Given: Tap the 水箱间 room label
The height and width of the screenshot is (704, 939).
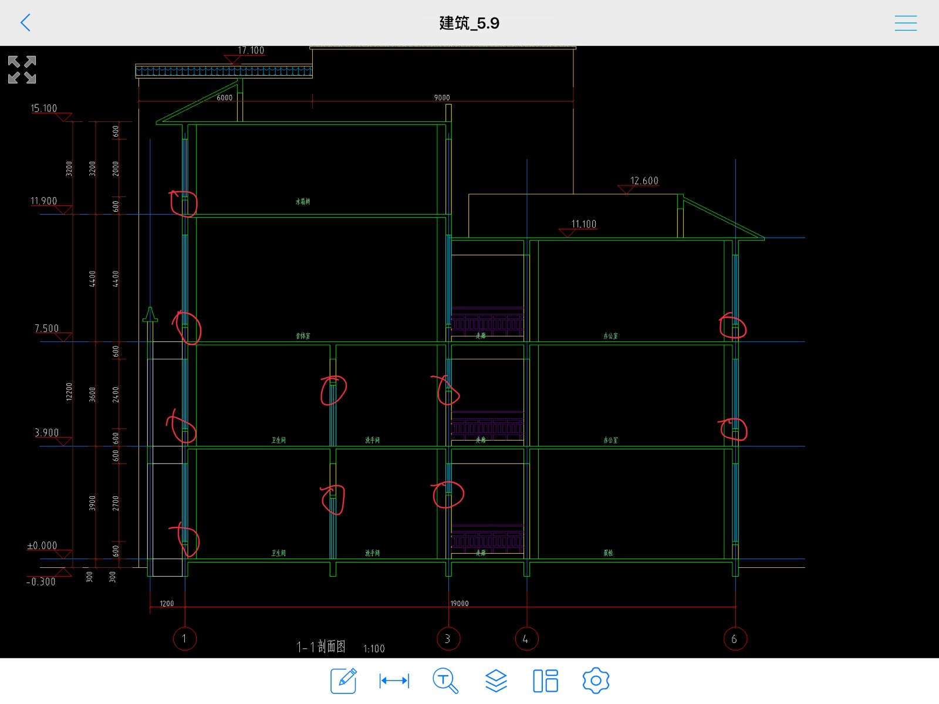Looking at the screenshot, I should pos(303,202).
